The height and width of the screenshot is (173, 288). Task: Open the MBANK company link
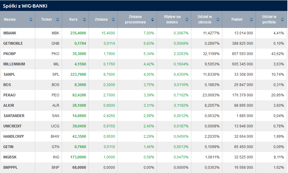10,33
